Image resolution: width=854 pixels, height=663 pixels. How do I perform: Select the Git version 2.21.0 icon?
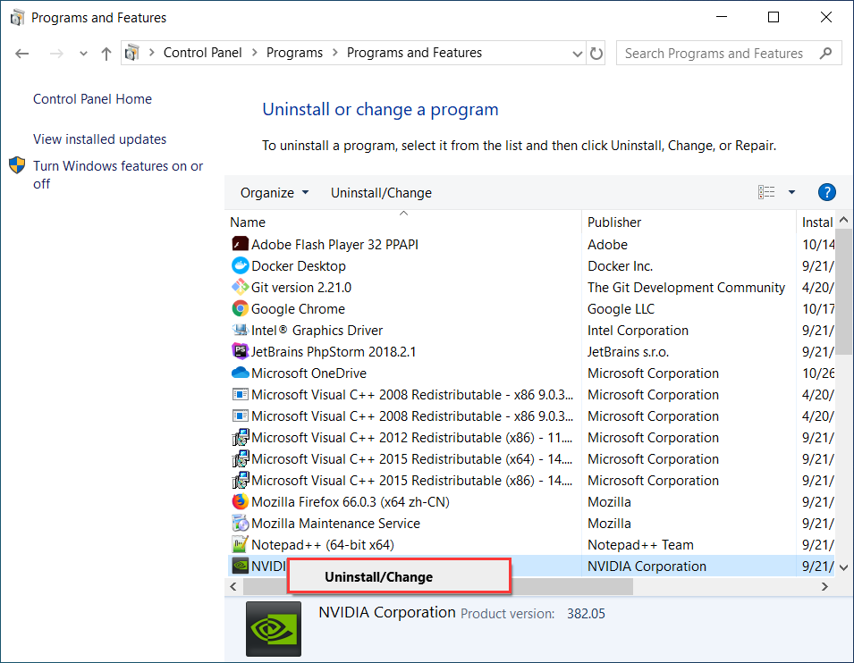(240, 288)
